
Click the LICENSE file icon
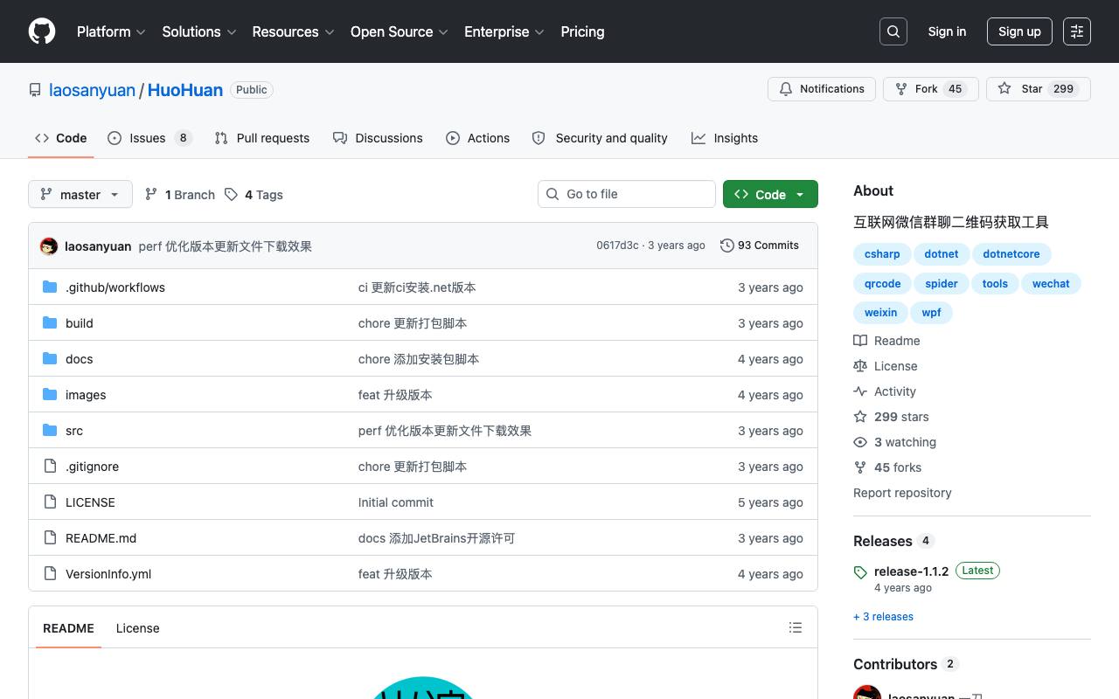click(x=50, y=502)
